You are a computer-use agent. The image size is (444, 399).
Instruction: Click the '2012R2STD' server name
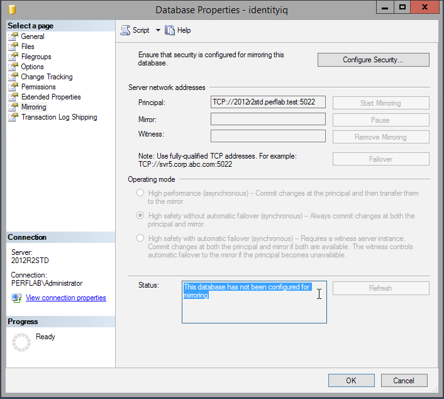tap(30, 261)
